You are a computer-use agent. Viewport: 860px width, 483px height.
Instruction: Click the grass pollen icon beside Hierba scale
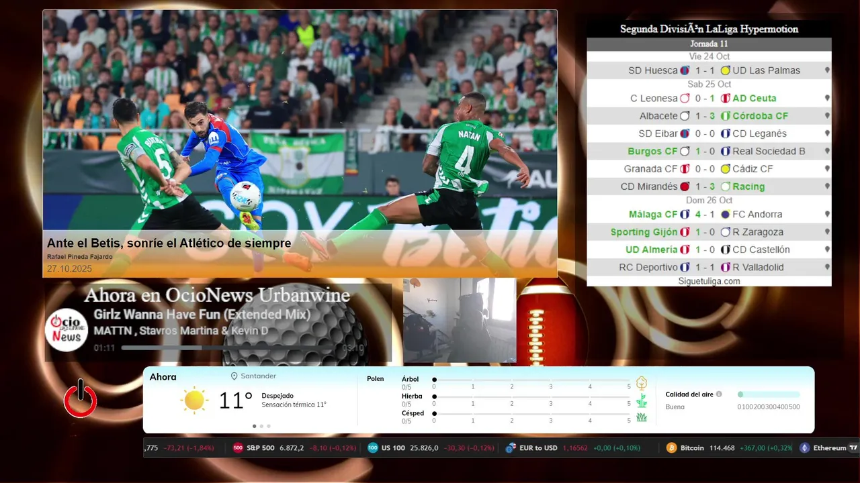(642, 400)
